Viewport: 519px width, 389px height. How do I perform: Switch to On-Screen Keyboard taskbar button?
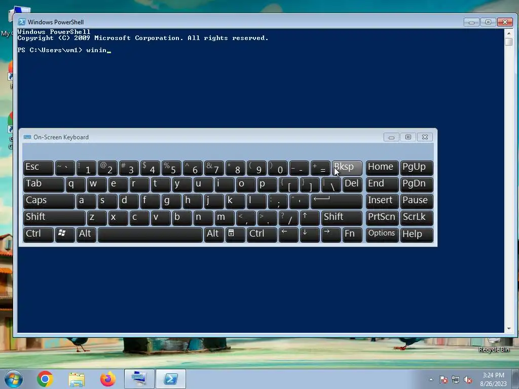139,379
